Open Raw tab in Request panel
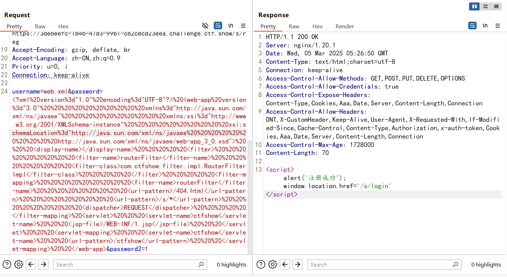The image size is (507, 277). 40,26
